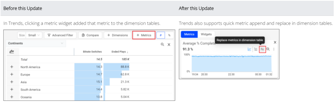336x105 pixels.
Task: Toggle the % percentage values view
Action: tap(169, 35)
